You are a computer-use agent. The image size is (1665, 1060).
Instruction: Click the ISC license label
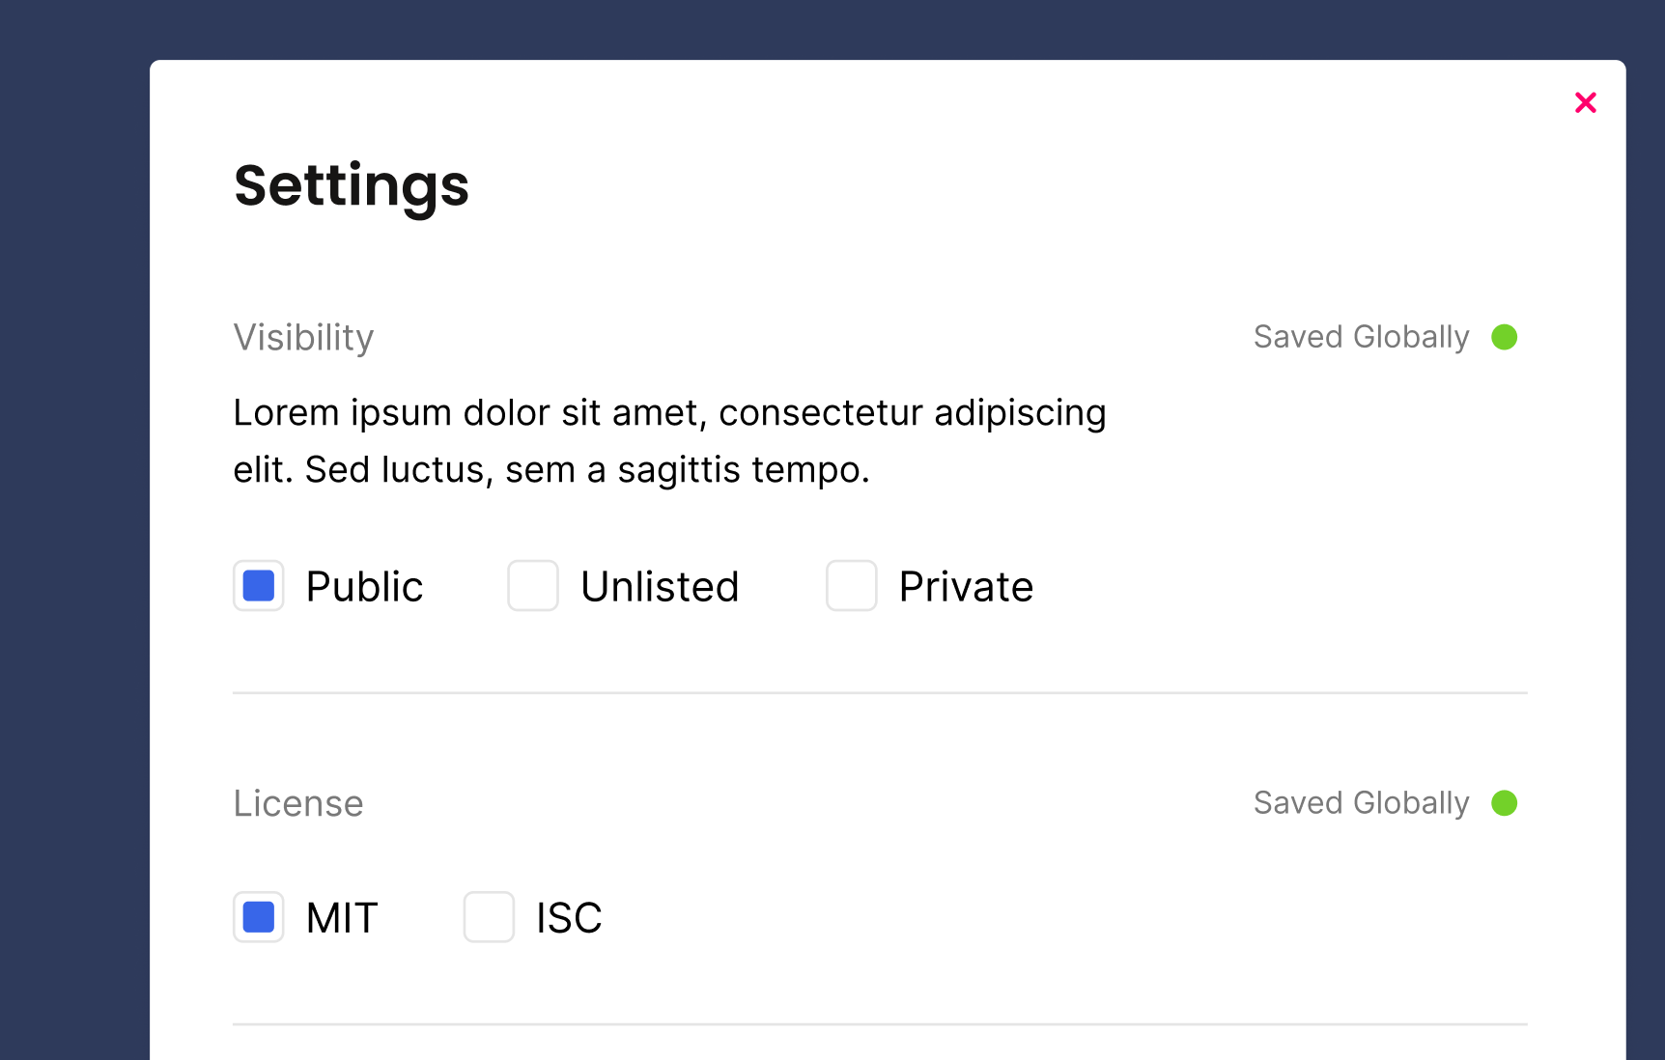pos(569,918)
